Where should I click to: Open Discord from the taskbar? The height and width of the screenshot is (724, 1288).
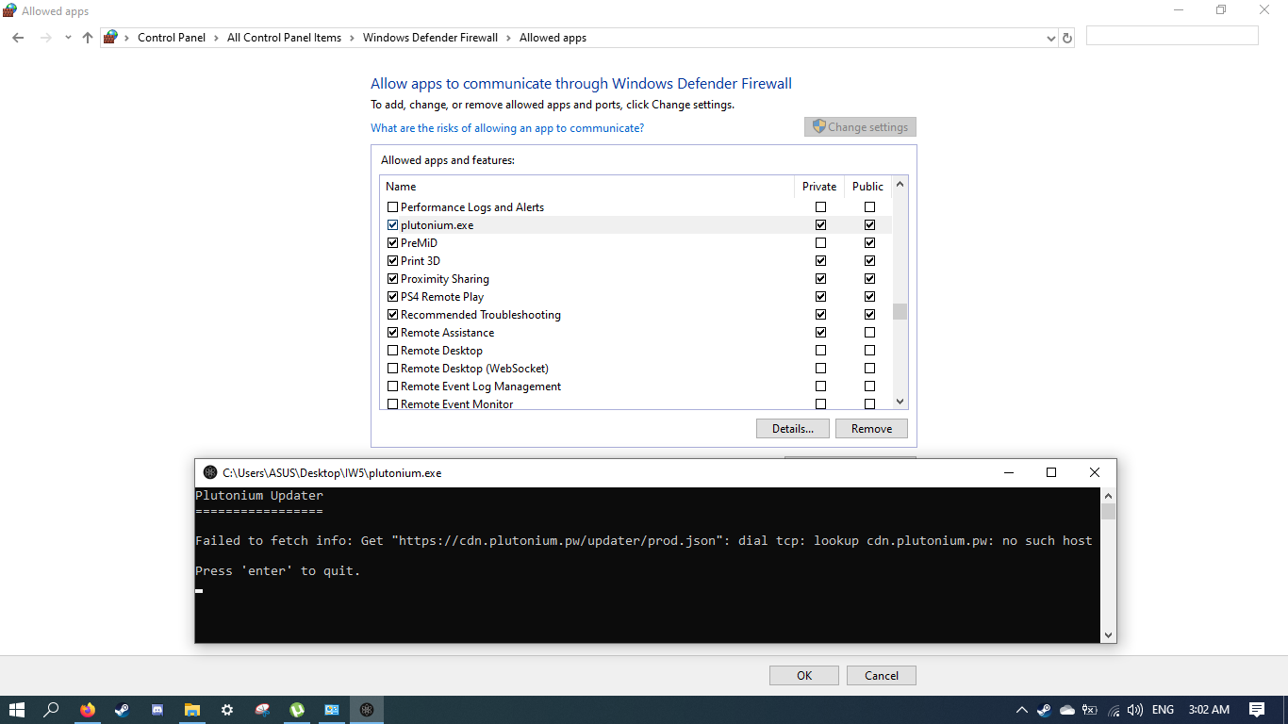(x=157, y=710)
